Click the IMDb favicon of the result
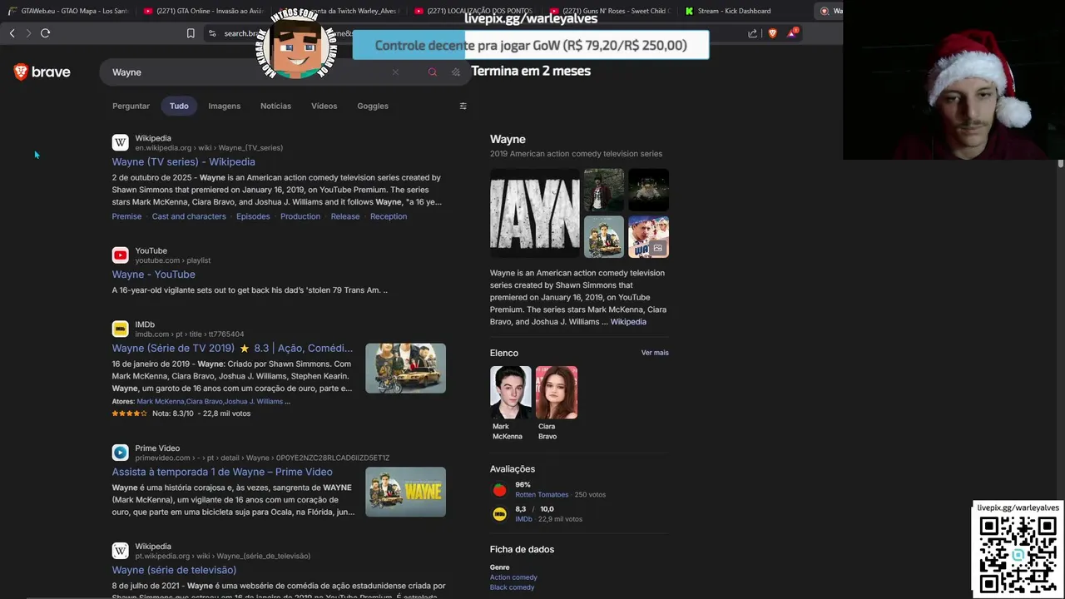Image resolution: width=1065 pixels, height=599 pixels. tap(121, 329)
